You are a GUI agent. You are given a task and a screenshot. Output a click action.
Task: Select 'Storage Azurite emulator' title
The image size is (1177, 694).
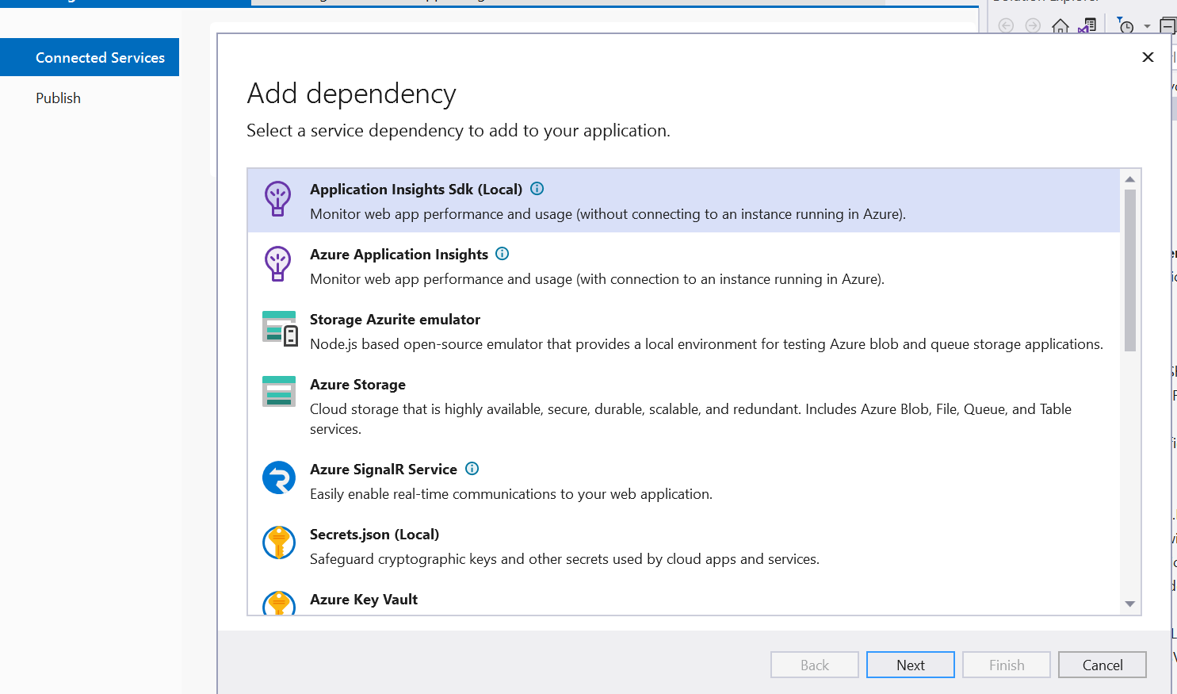(x=395, y=319)
